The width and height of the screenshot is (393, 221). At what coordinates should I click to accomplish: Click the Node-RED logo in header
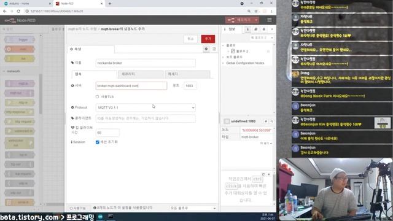tap(20, 20)
